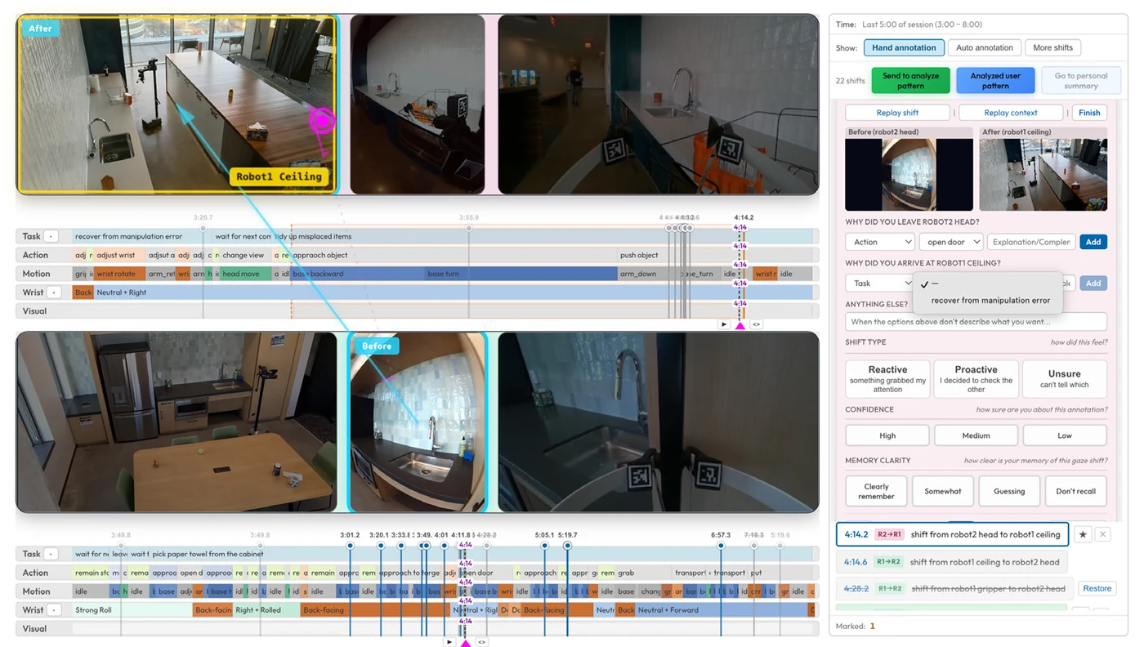Star the 4:14.2 shift entry
Screen dimensions: 1144x647
(1083, 534)
